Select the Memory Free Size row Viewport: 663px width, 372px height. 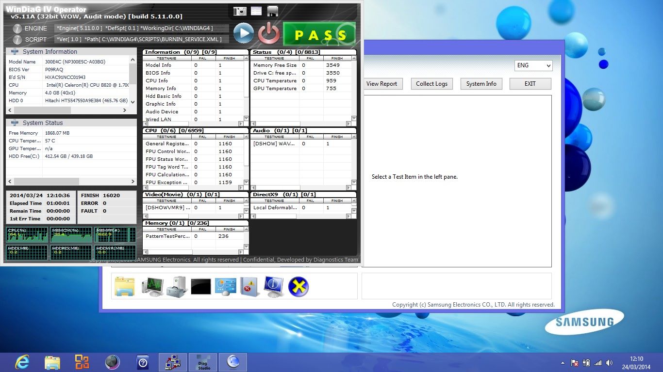301,65
